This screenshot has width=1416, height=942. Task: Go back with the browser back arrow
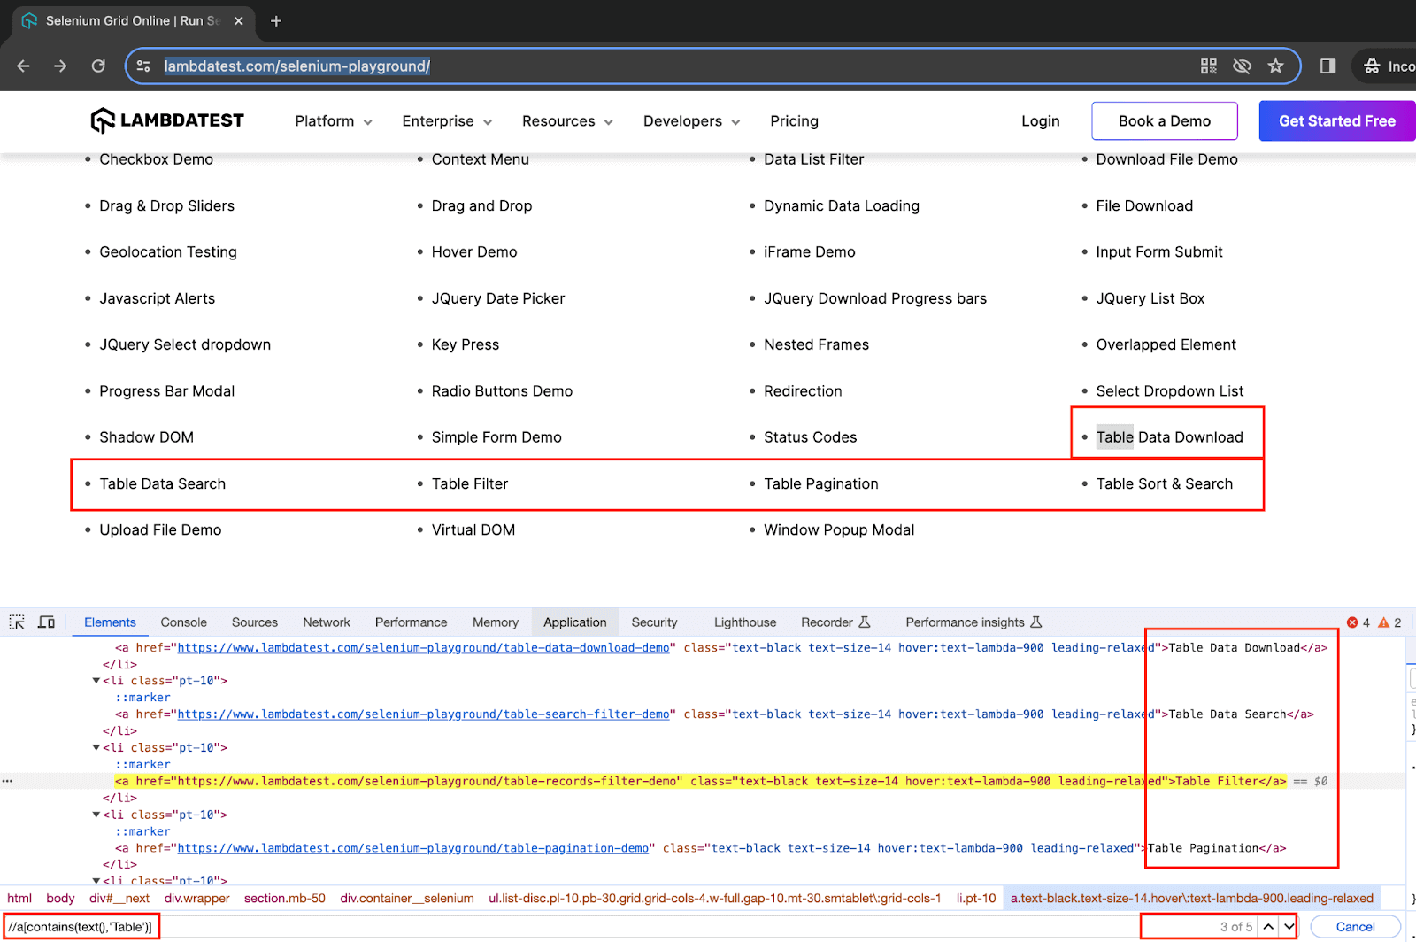[24, 66]
